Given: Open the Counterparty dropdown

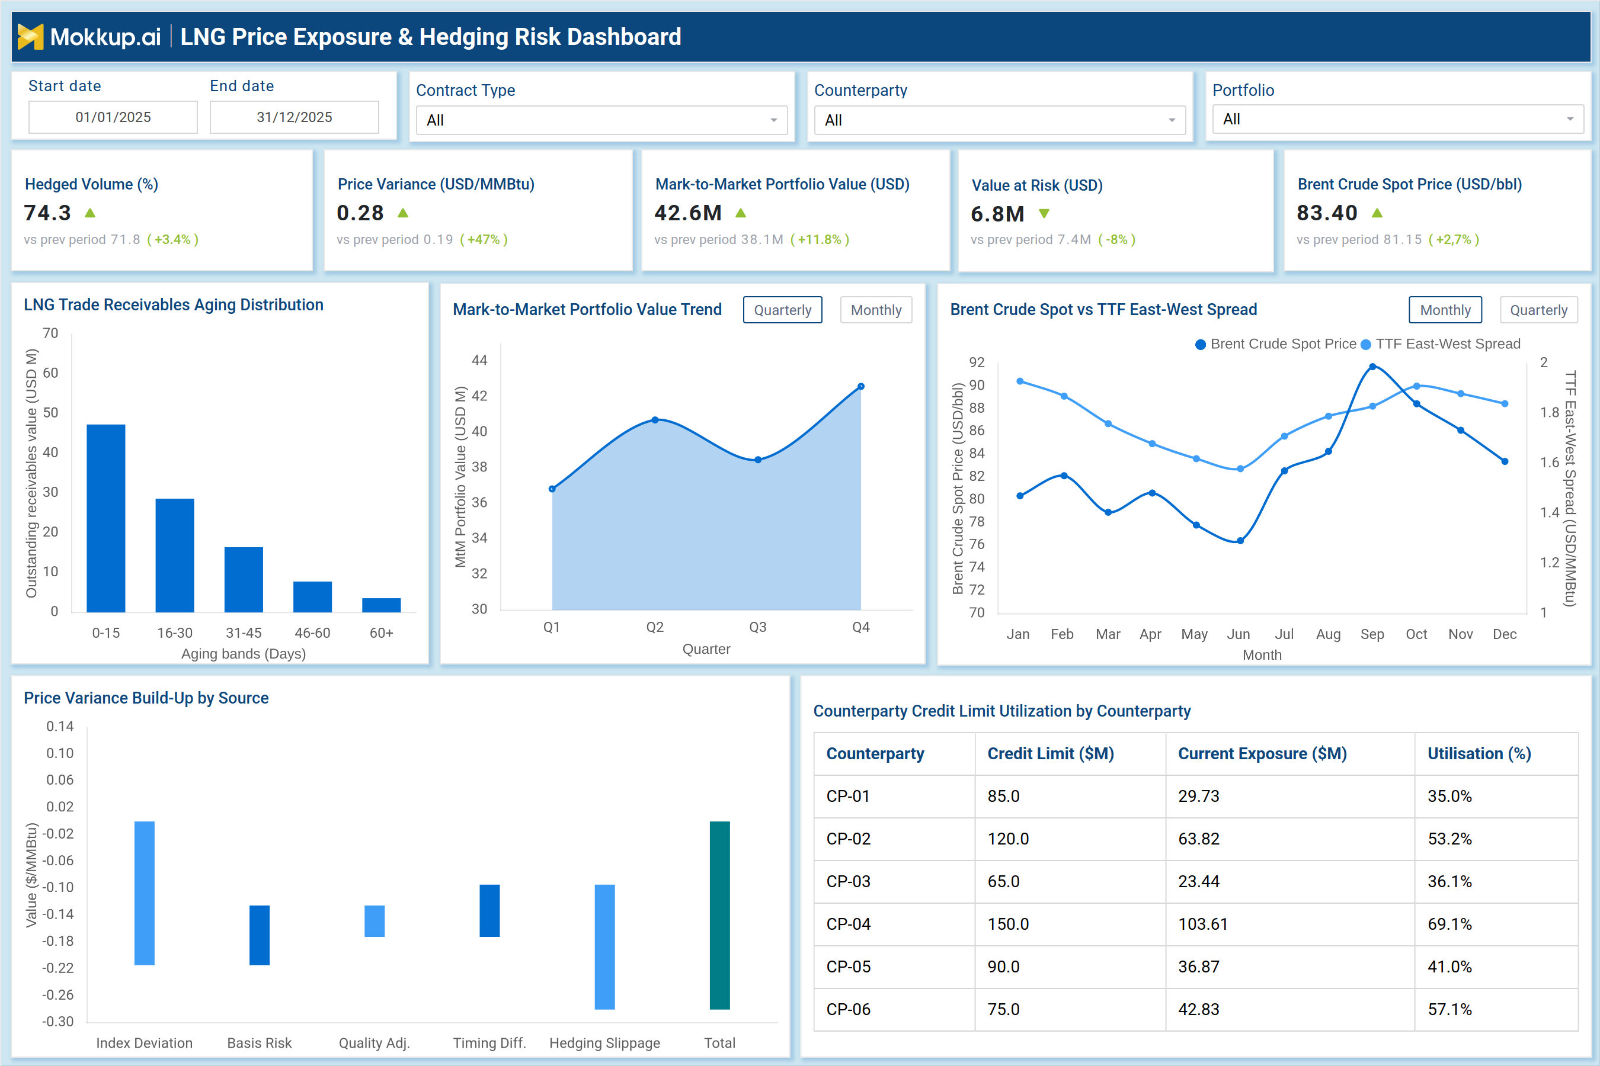Looking at the screenshot, I should point(999,120).
